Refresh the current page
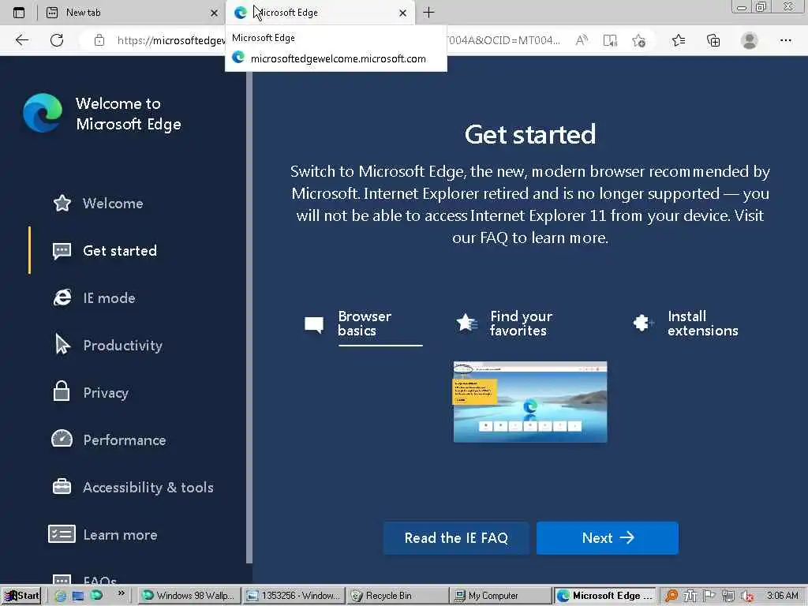 [57, 40]
